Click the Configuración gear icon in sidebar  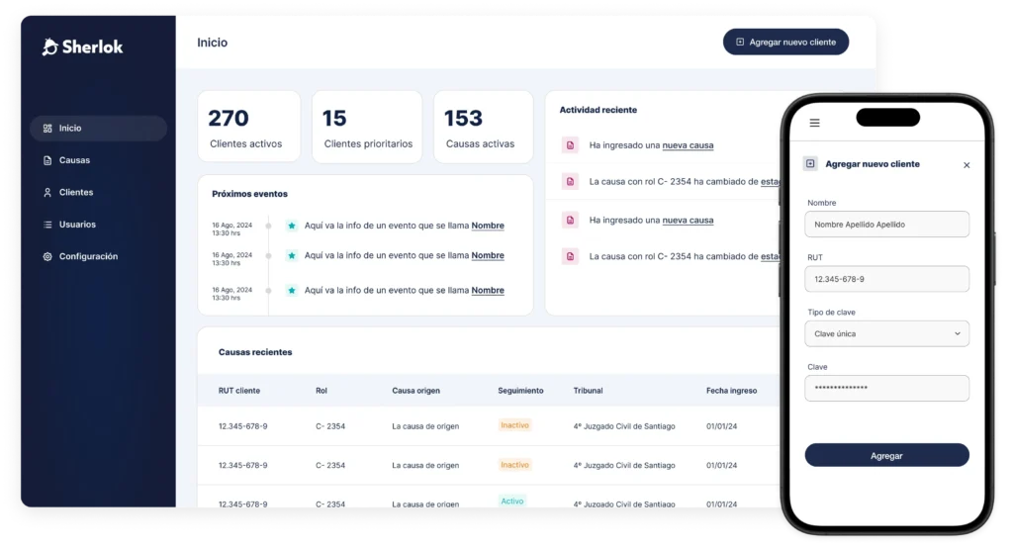pyautogui.click(x=47, y=257)
